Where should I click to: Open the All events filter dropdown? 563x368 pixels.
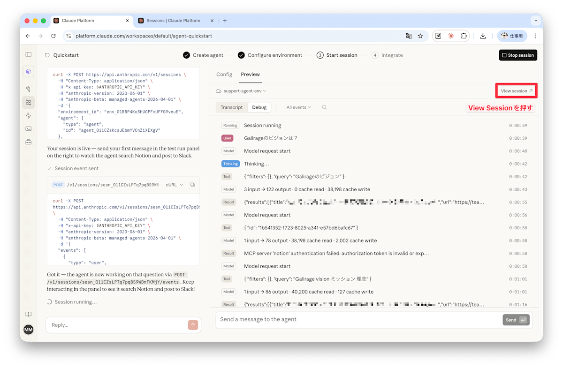pos(299,107)
